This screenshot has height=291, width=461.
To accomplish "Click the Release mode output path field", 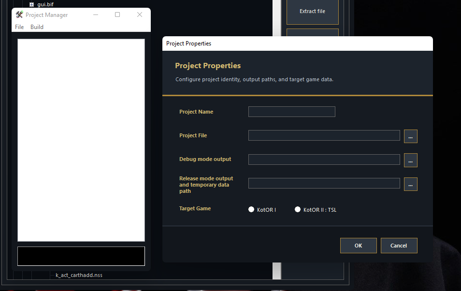I will (324, 183).
